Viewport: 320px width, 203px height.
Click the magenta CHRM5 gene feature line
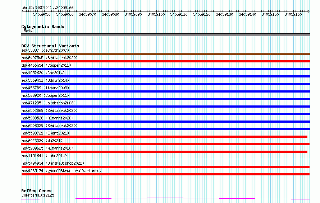click(165, 199)
